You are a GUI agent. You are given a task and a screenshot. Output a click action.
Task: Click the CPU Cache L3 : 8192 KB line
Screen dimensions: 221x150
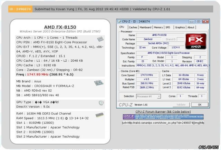[x=36, y=65]
